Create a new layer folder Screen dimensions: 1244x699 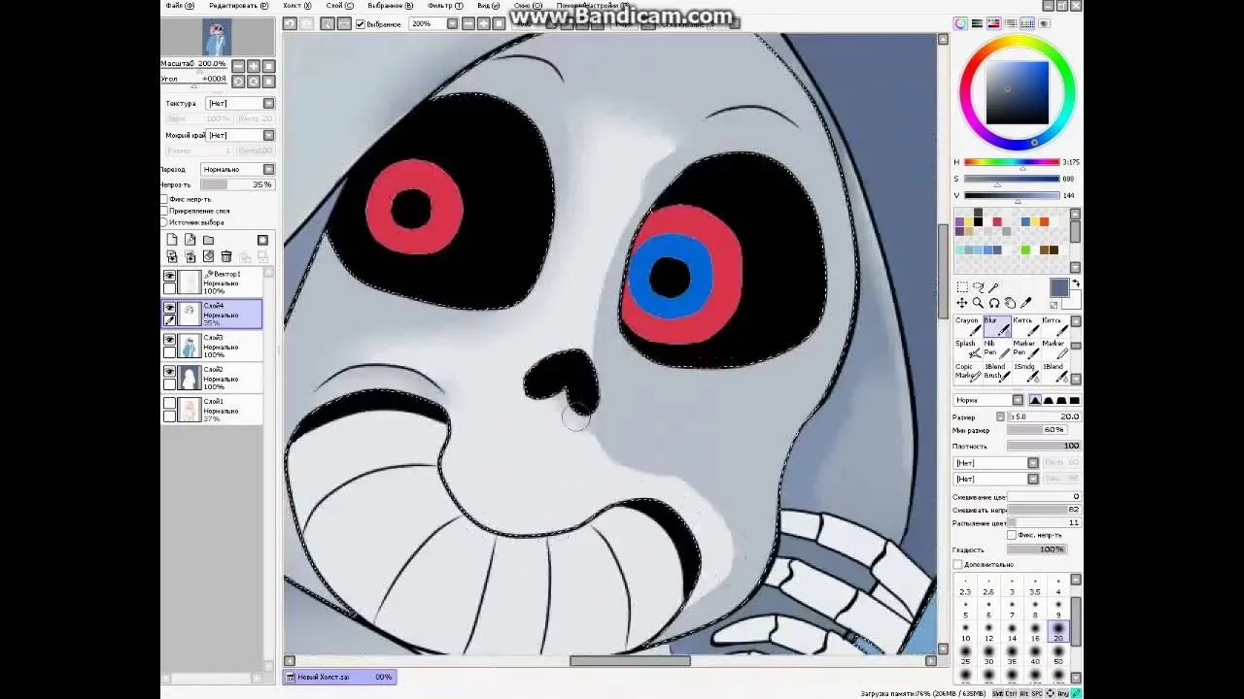(208, 240)
